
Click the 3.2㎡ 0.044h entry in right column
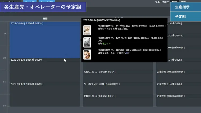click(184, 39)
